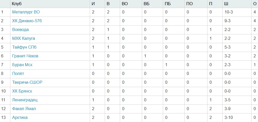Click the И games column header

[x=93, y=4]
